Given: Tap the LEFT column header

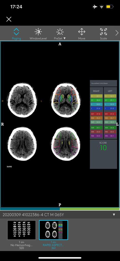Looking at the screenshot, I should [x=110, y=91].
